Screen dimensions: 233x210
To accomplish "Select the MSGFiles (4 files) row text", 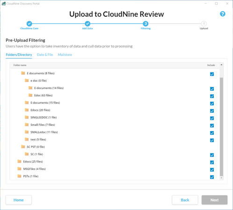I will point(34,169).
